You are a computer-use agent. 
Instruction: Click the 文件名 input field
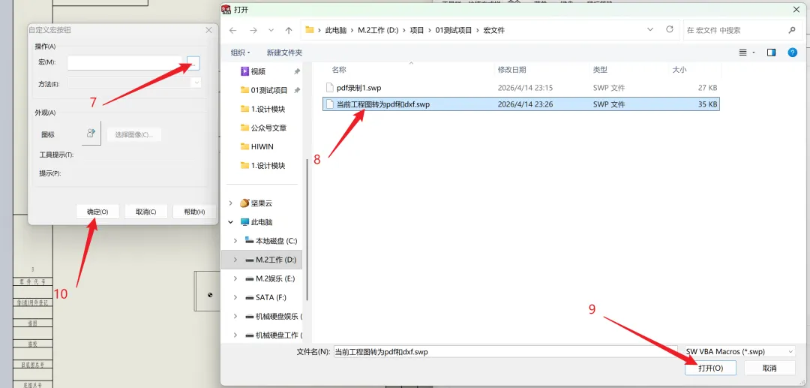coord(505,352)
